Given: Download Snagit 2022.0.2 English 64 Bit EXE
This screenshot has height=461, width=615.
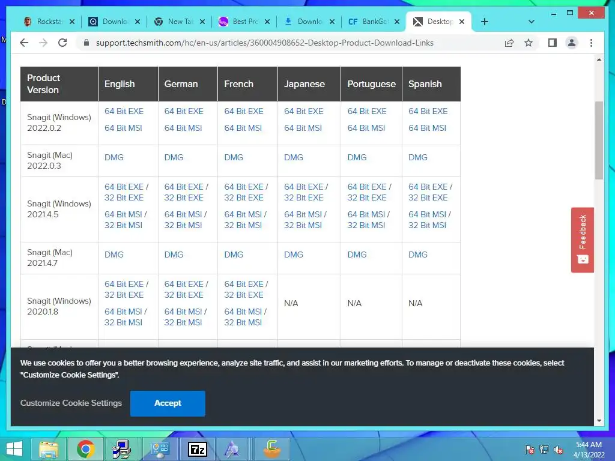Looking at the screenshot, I should (124, 111).
